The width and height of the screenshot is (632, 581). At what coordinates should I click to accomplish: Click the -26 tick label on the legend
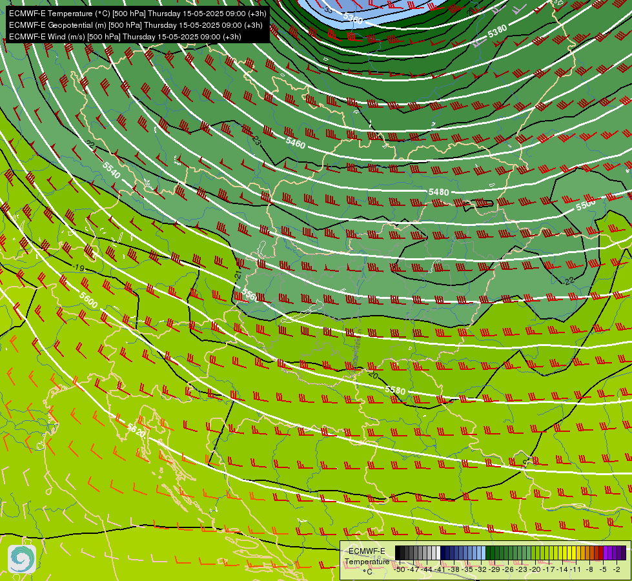[x=508, y=569]
